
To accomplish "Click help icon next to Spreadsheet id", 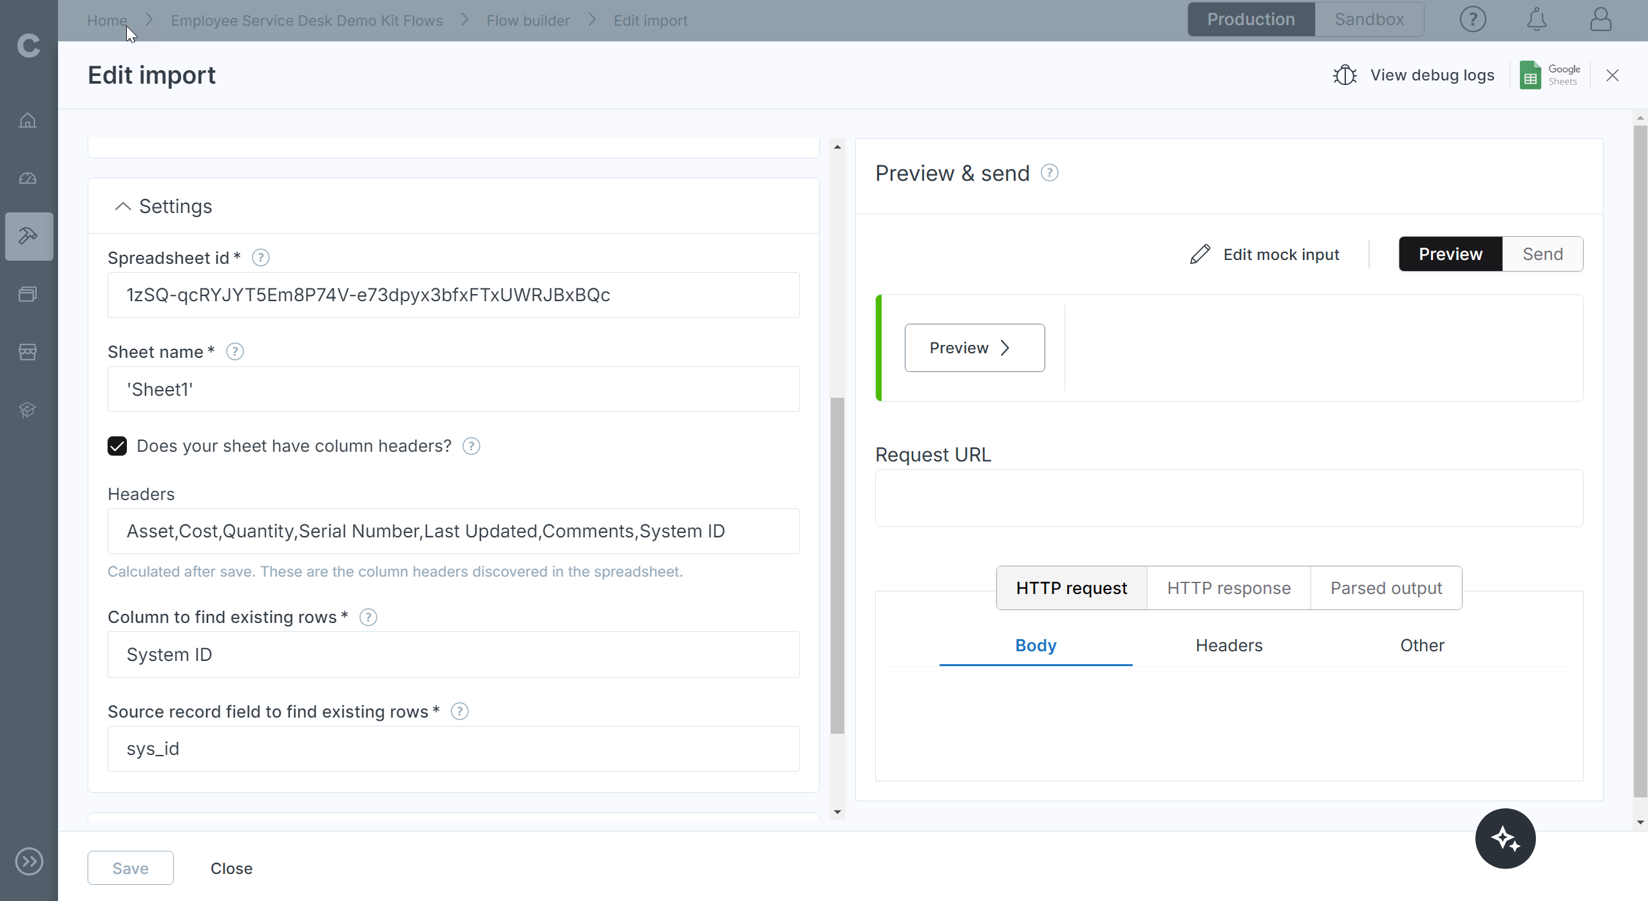I will [x=260, y=257].
